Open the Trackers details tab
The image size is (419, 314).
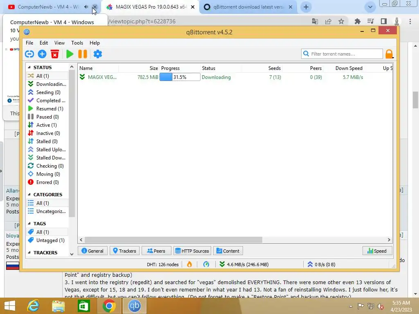124,251
